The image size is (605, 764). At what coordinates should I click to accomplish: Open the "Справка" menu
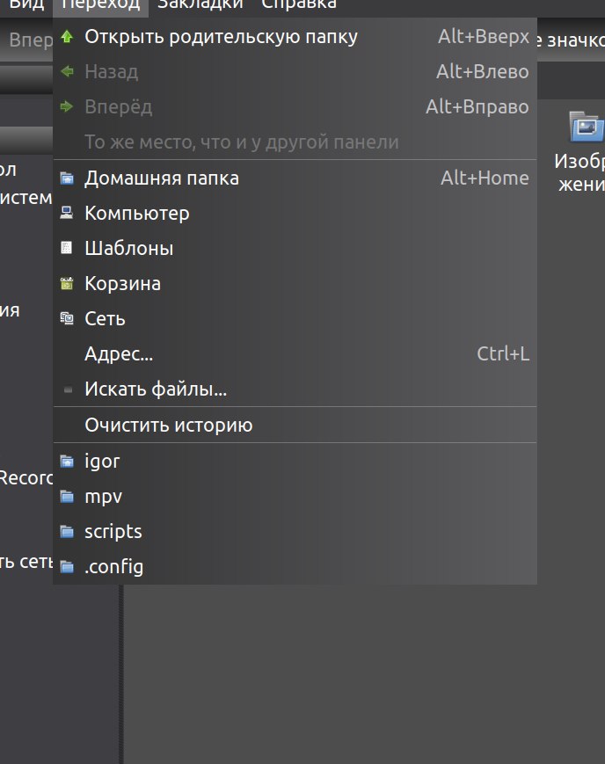tap(299, 5)
